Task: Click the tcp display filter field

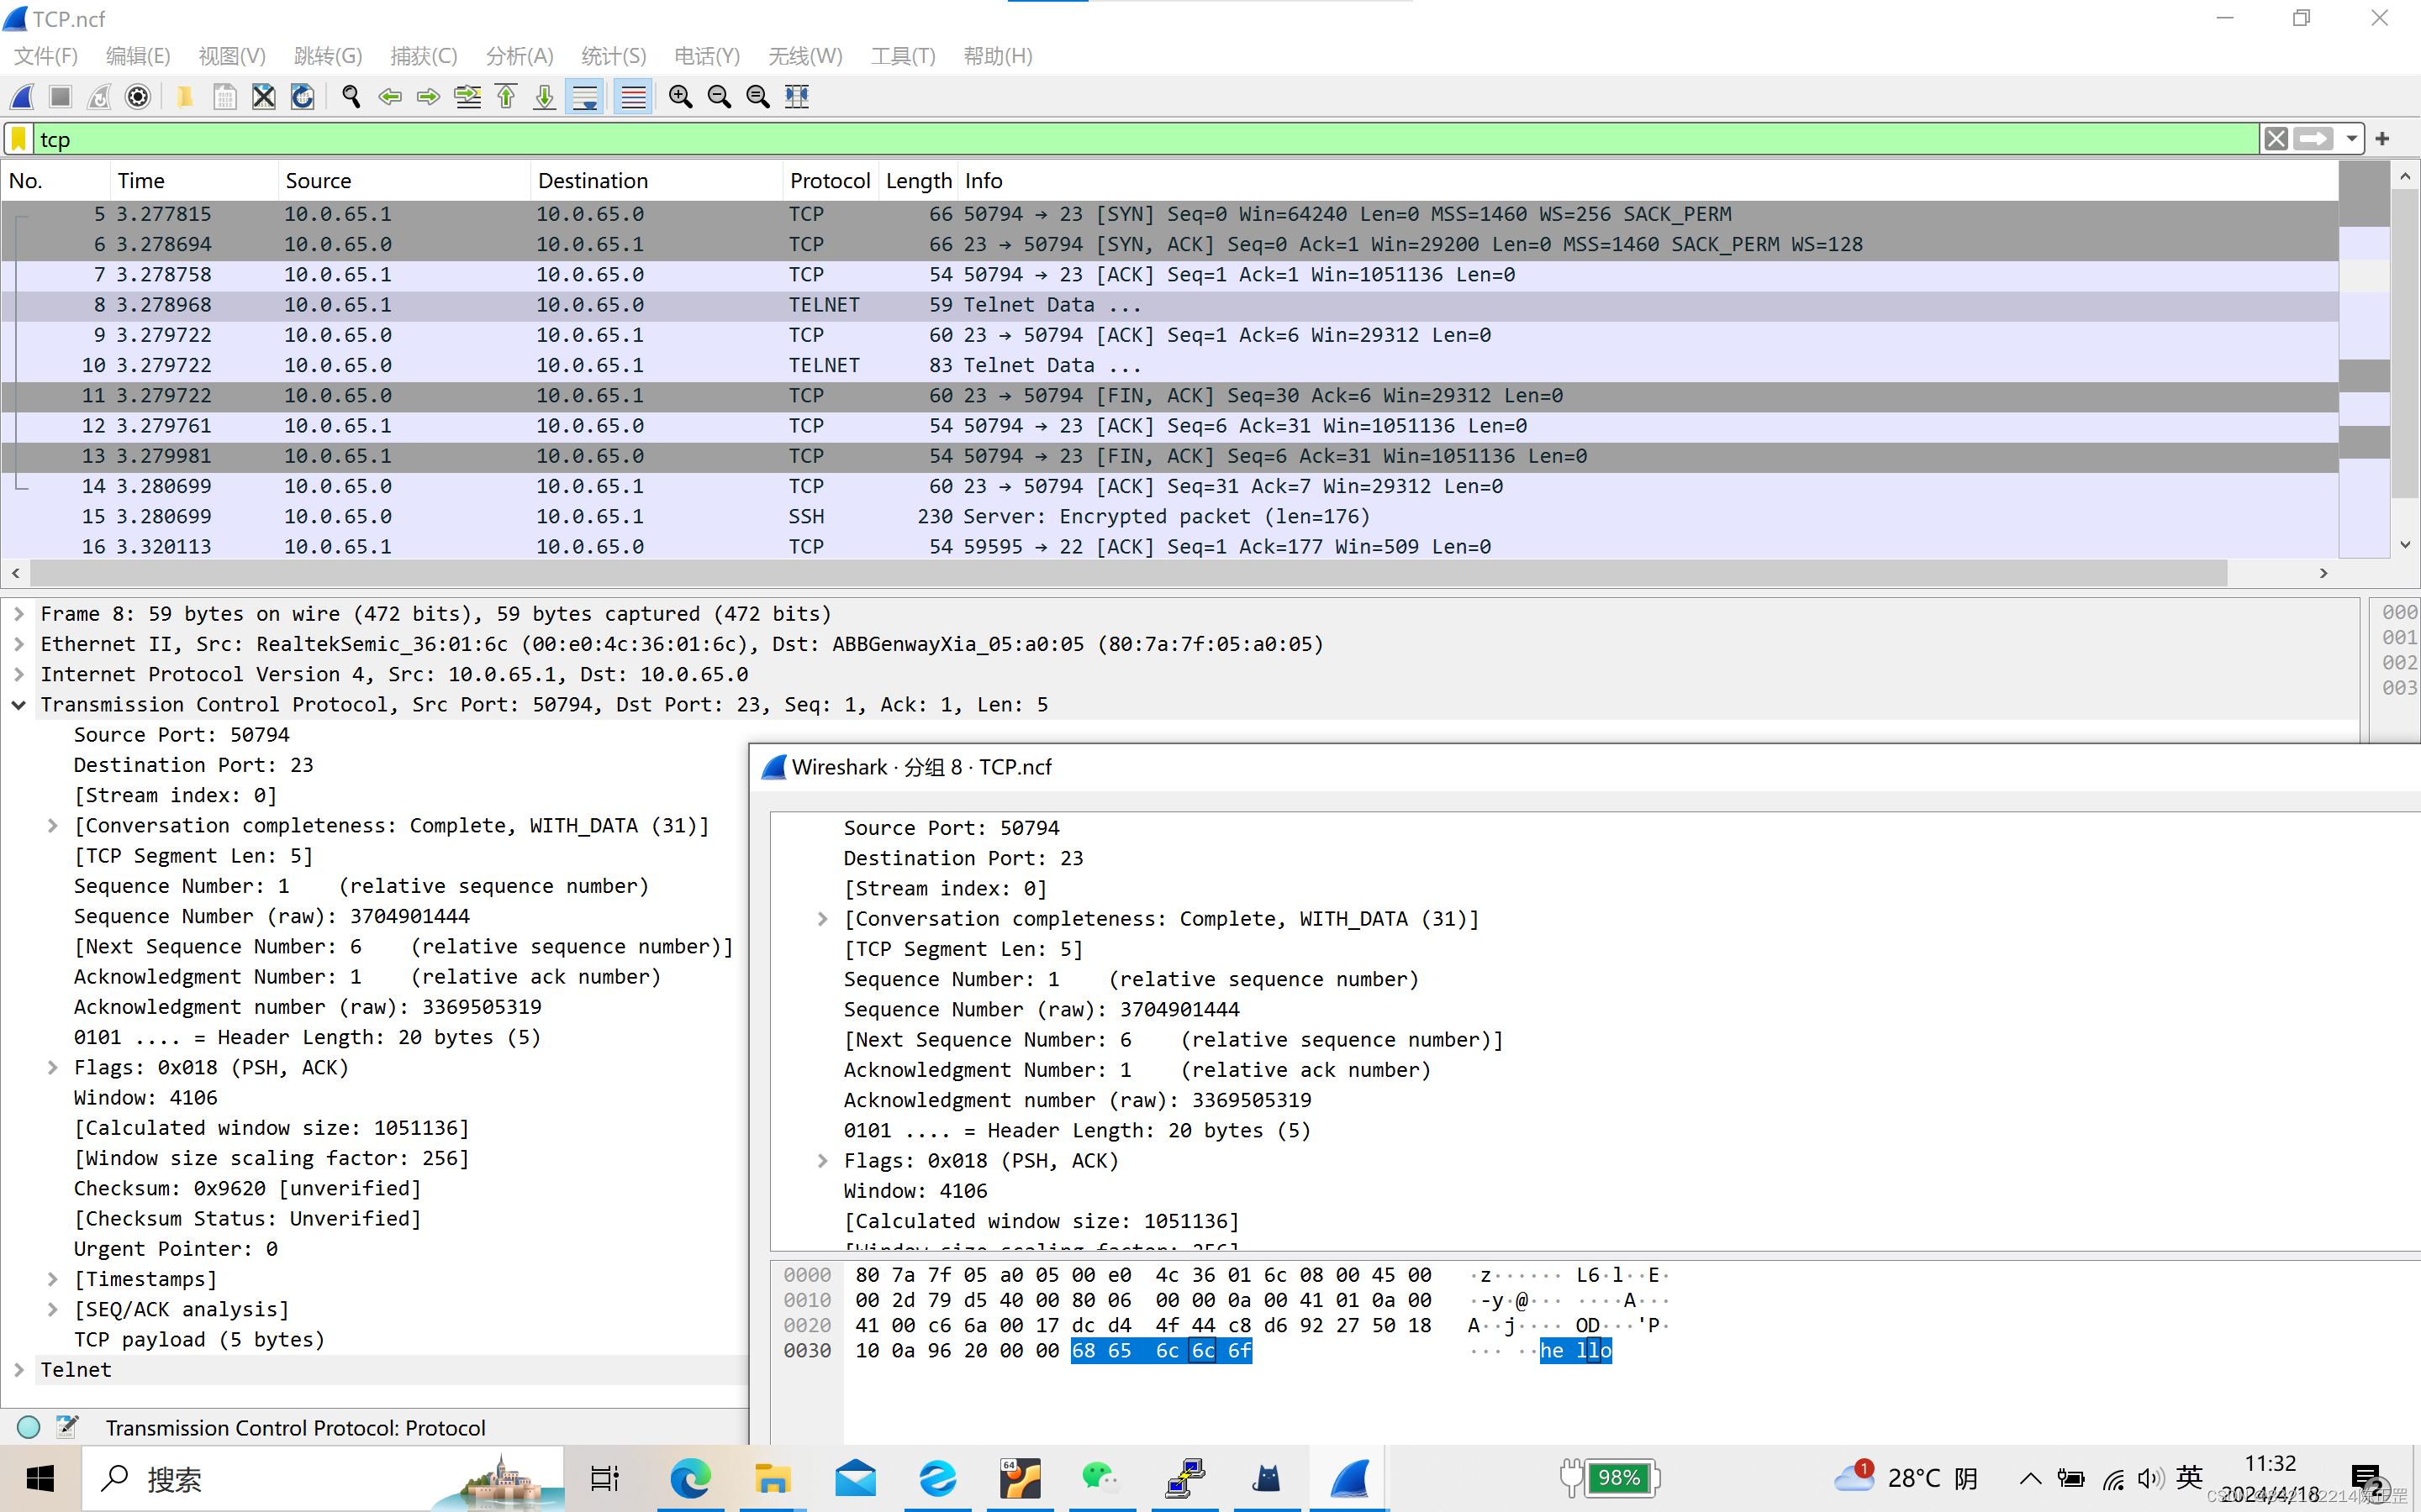Action: (x=1147, y=139)
